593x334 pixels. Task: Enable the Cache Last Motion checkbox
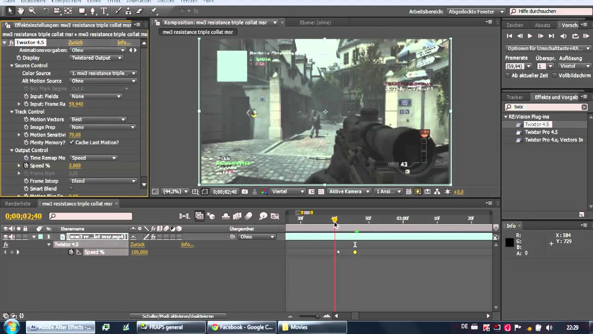71,142
